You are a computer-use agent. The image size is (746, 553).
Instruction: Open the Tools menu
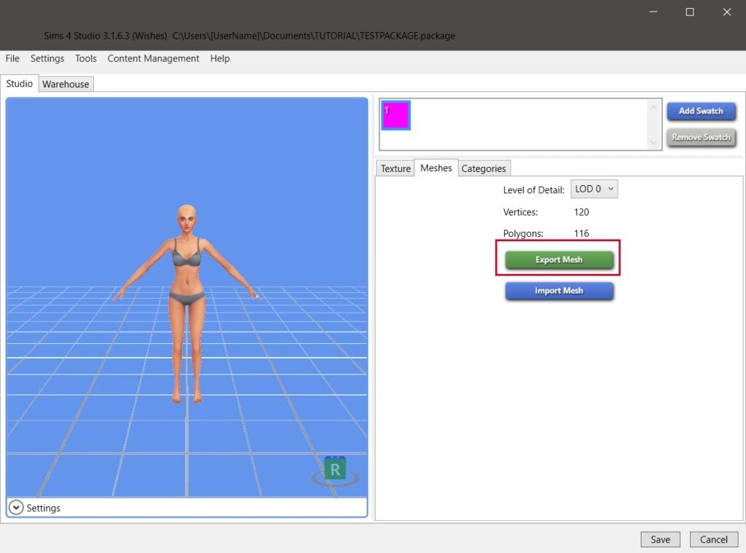coord(86,58)
